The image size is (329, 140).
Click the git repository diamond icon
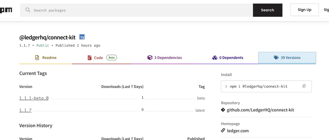tap(223, 110)
